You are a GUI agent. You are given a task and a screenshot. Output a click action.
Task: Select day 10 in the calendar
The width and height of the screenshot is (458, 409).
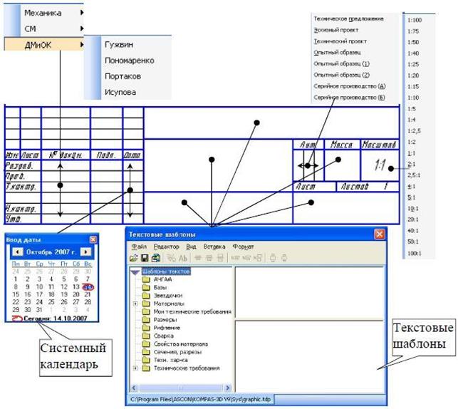[x=39, y=287]
